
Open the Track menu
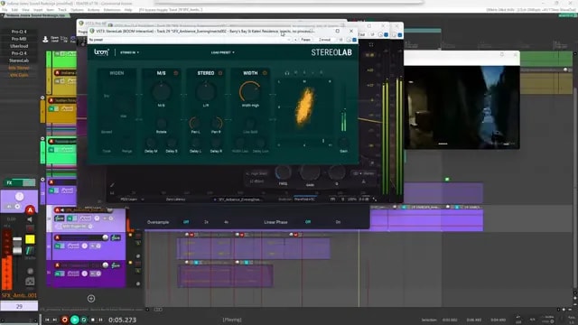pyautogui.click(x=62, y=10)
